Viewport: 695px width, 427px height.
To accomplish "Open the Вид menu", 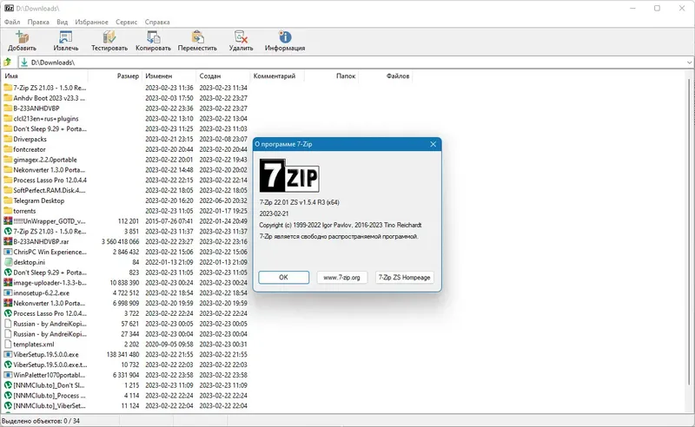I will tap(62, 22).
